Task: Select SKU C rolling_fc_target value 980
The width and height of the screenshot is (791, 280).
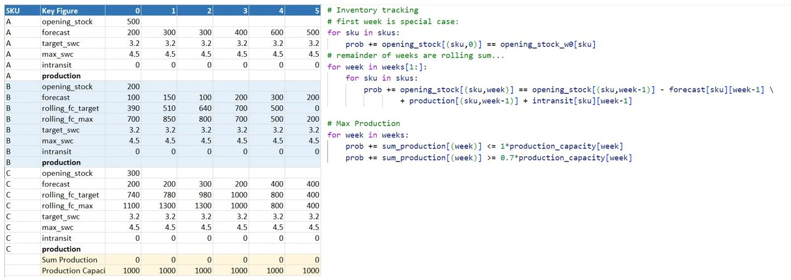Action: click(x=195, y=195)
